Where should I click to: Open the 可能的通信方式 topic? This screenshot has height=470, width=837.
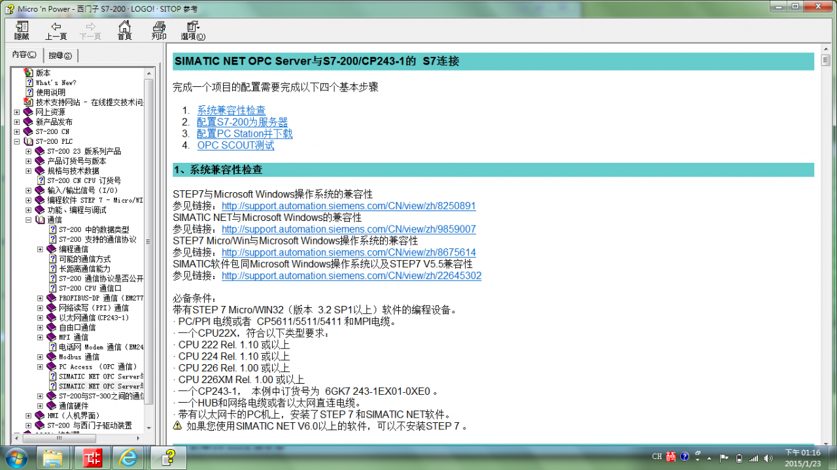pos(85,259)
